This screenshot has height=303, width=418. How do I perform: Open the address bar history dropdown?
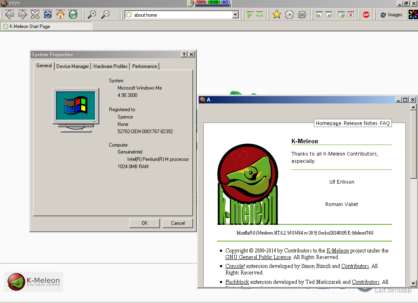click(236, 15)
